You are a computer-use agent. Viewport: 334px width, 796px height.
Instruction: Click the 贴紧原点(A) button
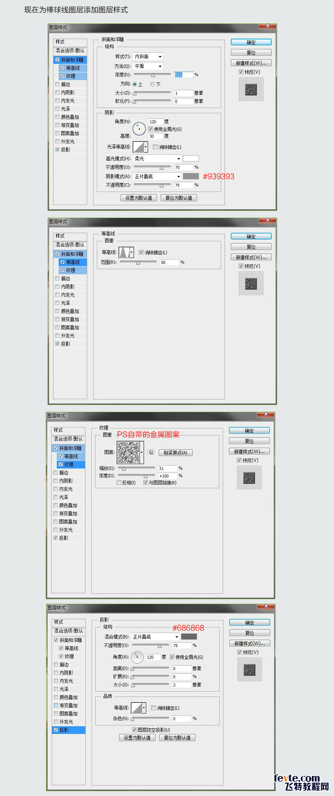[176, 453]
